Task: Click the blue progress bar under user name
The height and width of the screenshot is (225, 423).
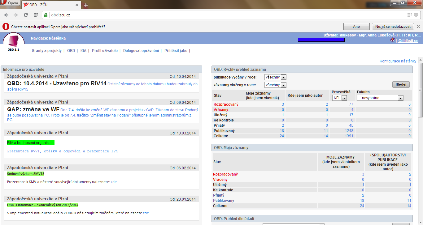Action: tap(321, 40)
